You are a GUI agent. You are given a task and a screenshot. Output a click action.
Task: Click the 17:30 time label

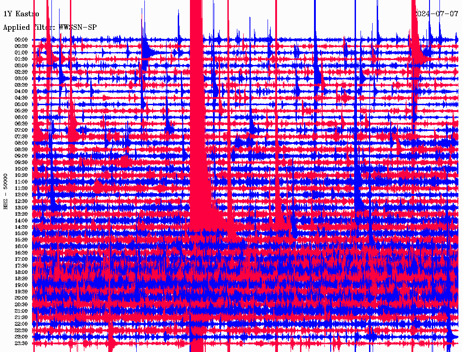[21, 266]
